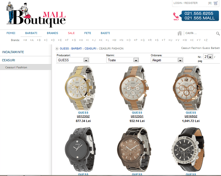Change items per page dropdown
The width and height of the screenshot is (221, 176).
tap(210, 57)
